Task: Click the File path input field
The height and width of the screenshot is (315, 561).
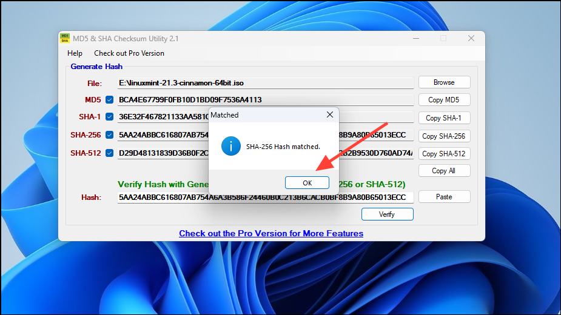Action: 266,83
